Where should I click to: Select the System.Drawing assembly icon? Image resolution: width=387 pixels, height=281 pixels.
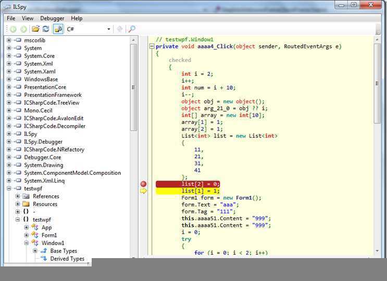coord(19,165)
